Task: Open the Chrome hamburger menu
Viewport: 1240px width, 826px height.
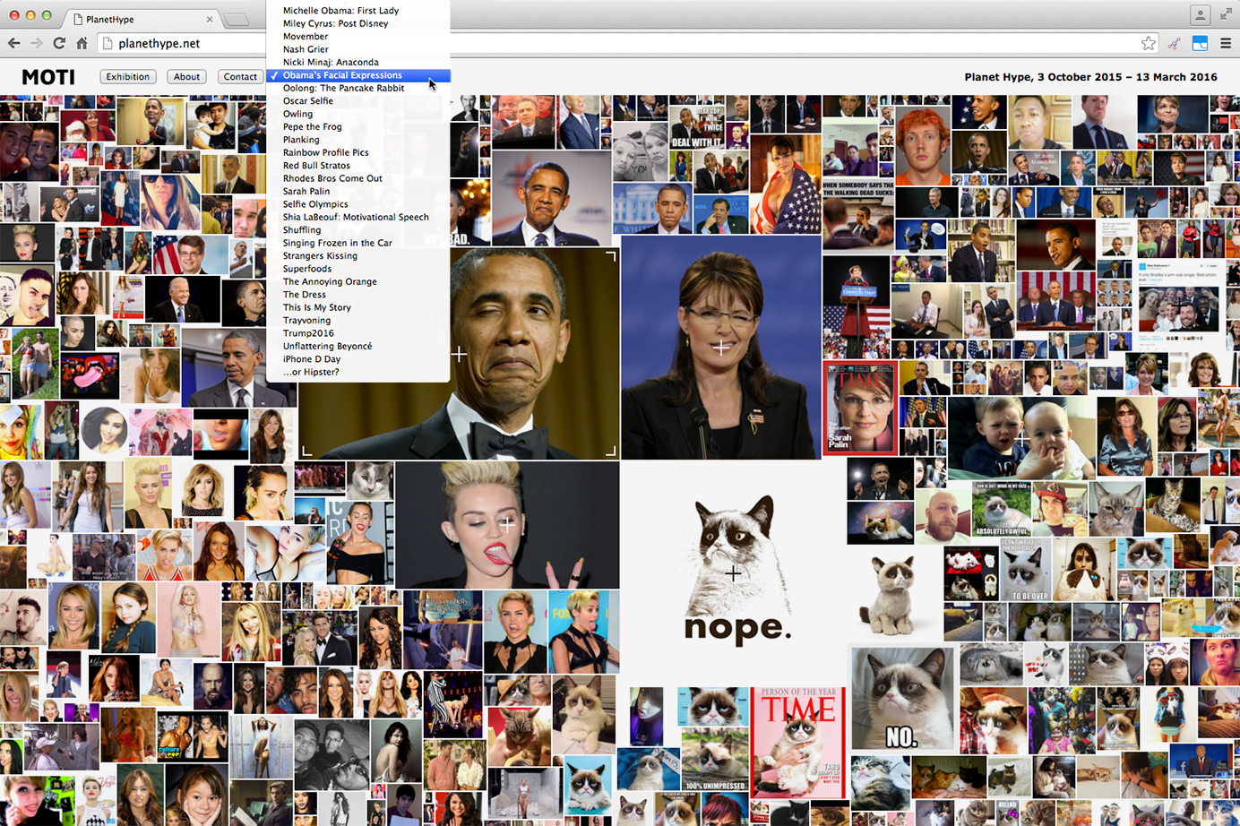Action: click(x=1225, y=43)
